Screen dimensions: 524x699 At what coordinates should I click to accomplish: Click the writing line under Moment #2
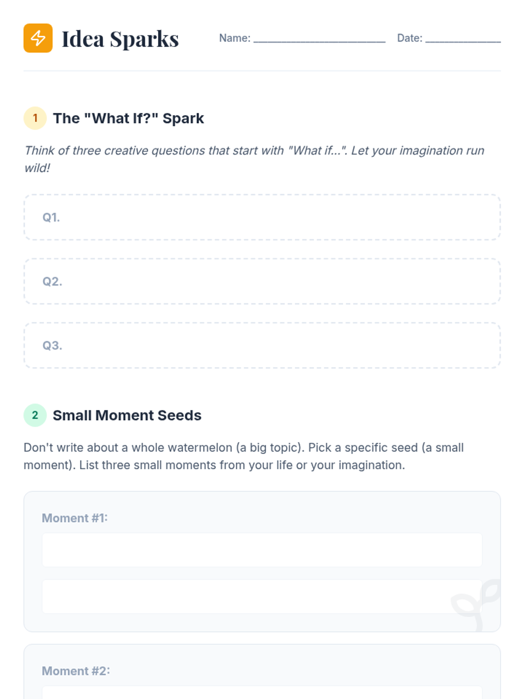coord(262,692)
